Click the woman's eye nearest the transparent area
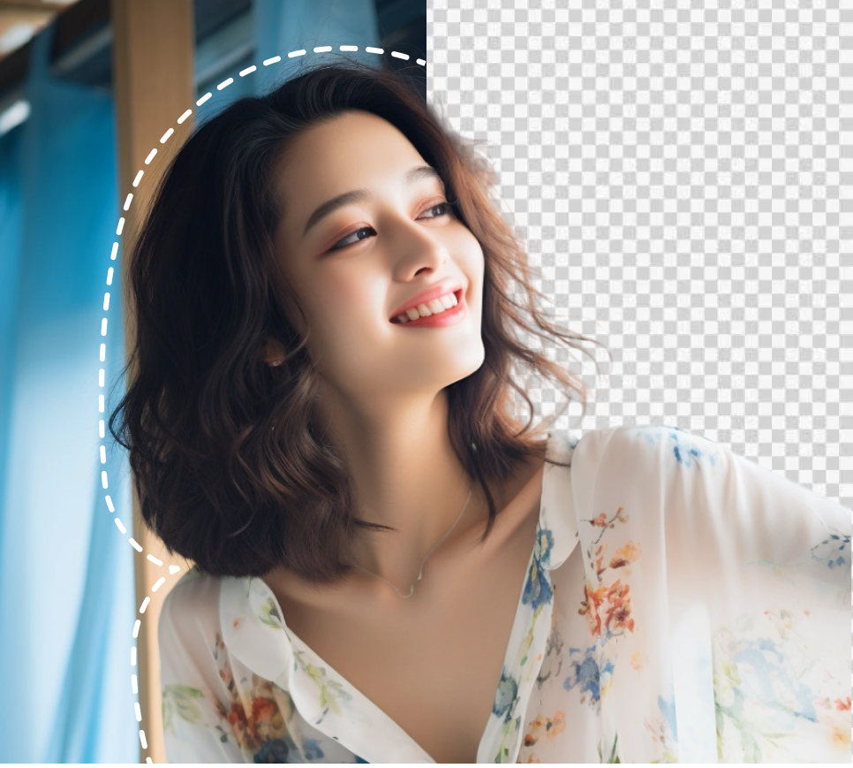This screenshot has height=768, width=853. (439, 210)
